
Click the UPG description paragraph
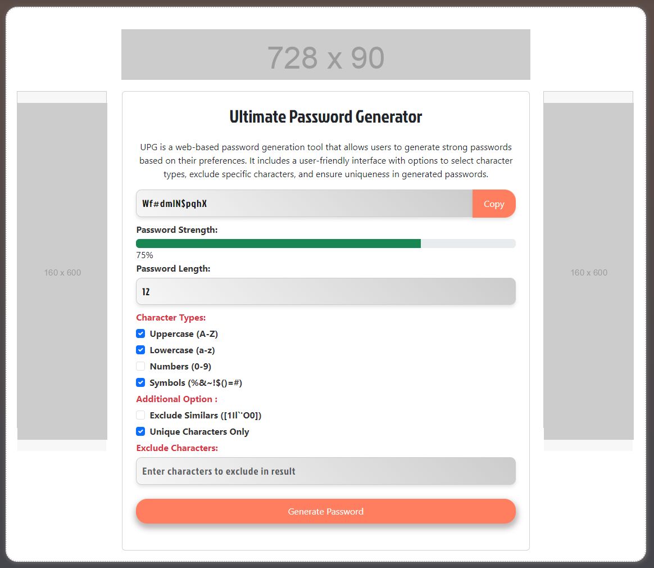[x=325, y=161]
